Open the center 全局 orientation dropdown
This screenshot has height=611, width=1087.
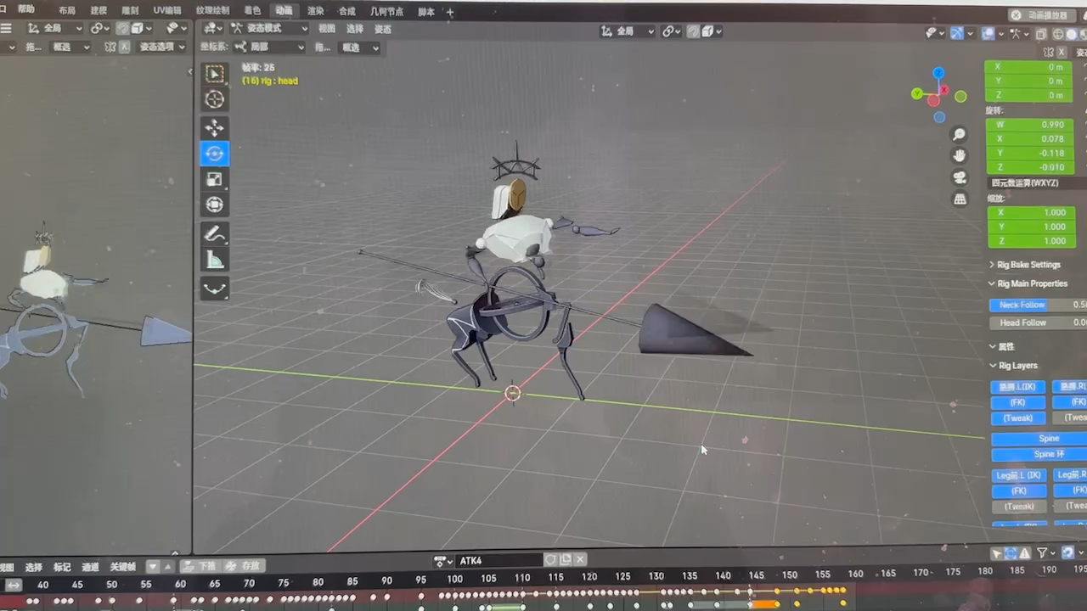coord(628,31)
